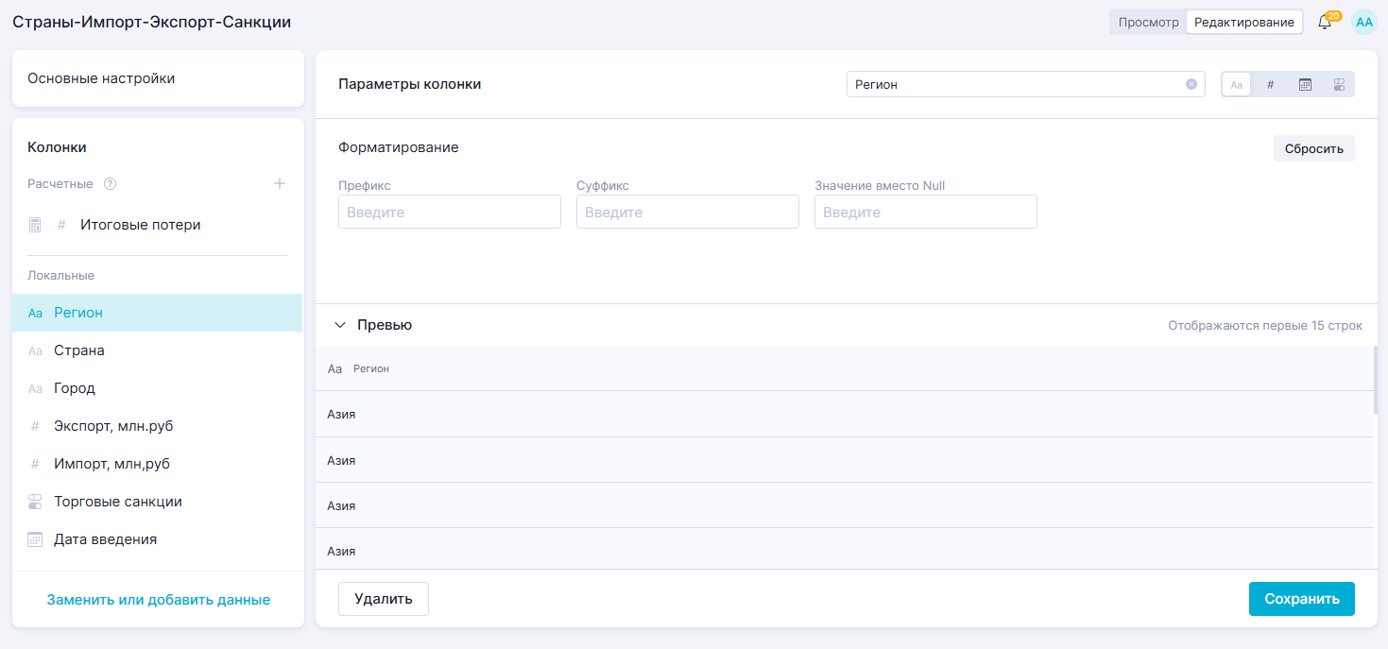The width and height of the screenshot is (1388, 649).
Task: Click the notifications bell icon
Action: [1325, 23]
